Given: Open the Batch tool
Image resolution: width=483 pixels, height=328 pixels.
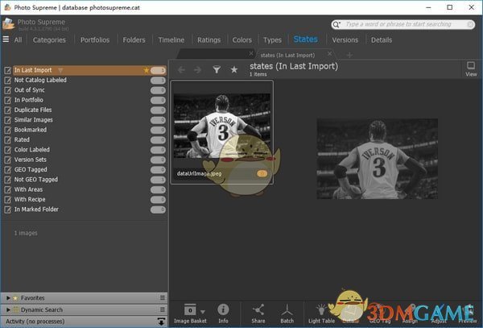Looking at the screenshot, I should pyautogui.click(x=286, y=312).
